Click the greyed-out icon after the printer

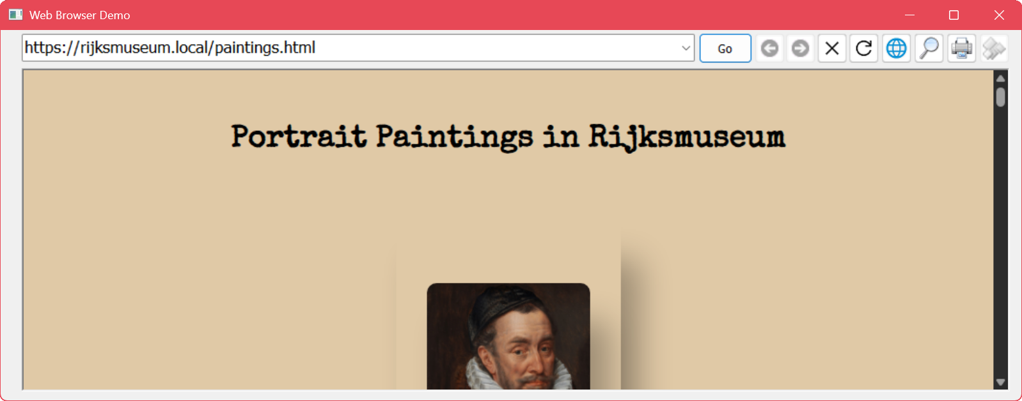(993, 49)
